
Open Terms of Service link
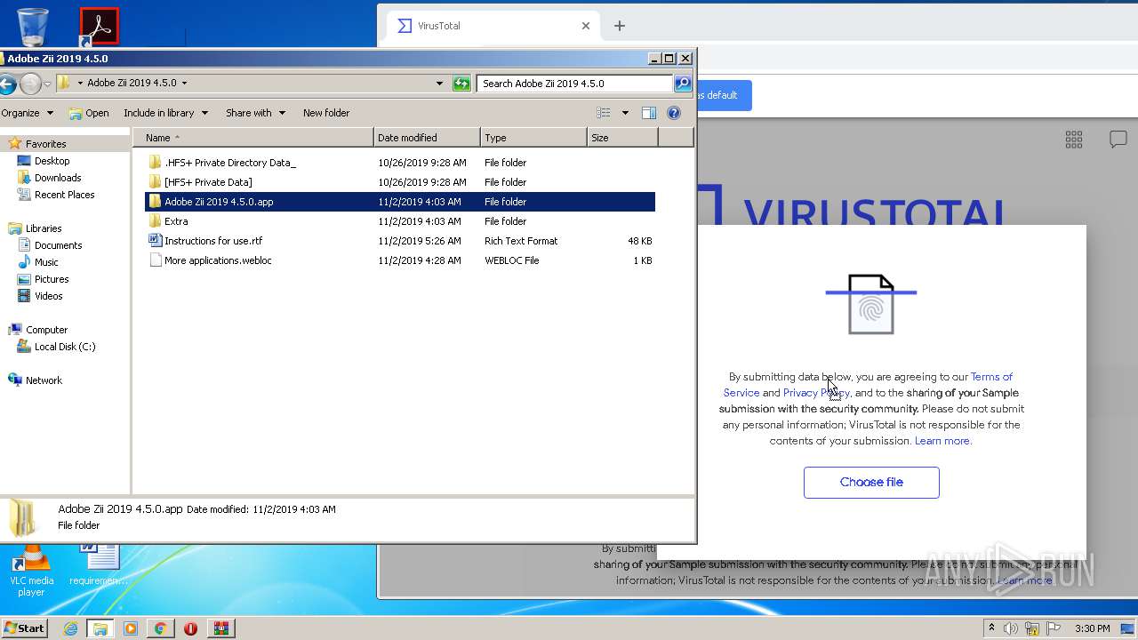(x=869, y=385)
